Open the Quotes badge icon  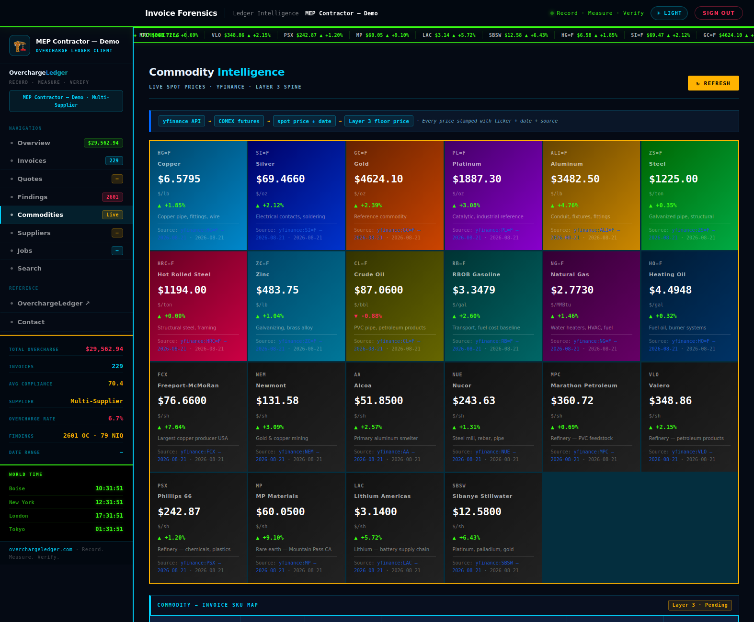pyautogui.click(x=117, y=179)
